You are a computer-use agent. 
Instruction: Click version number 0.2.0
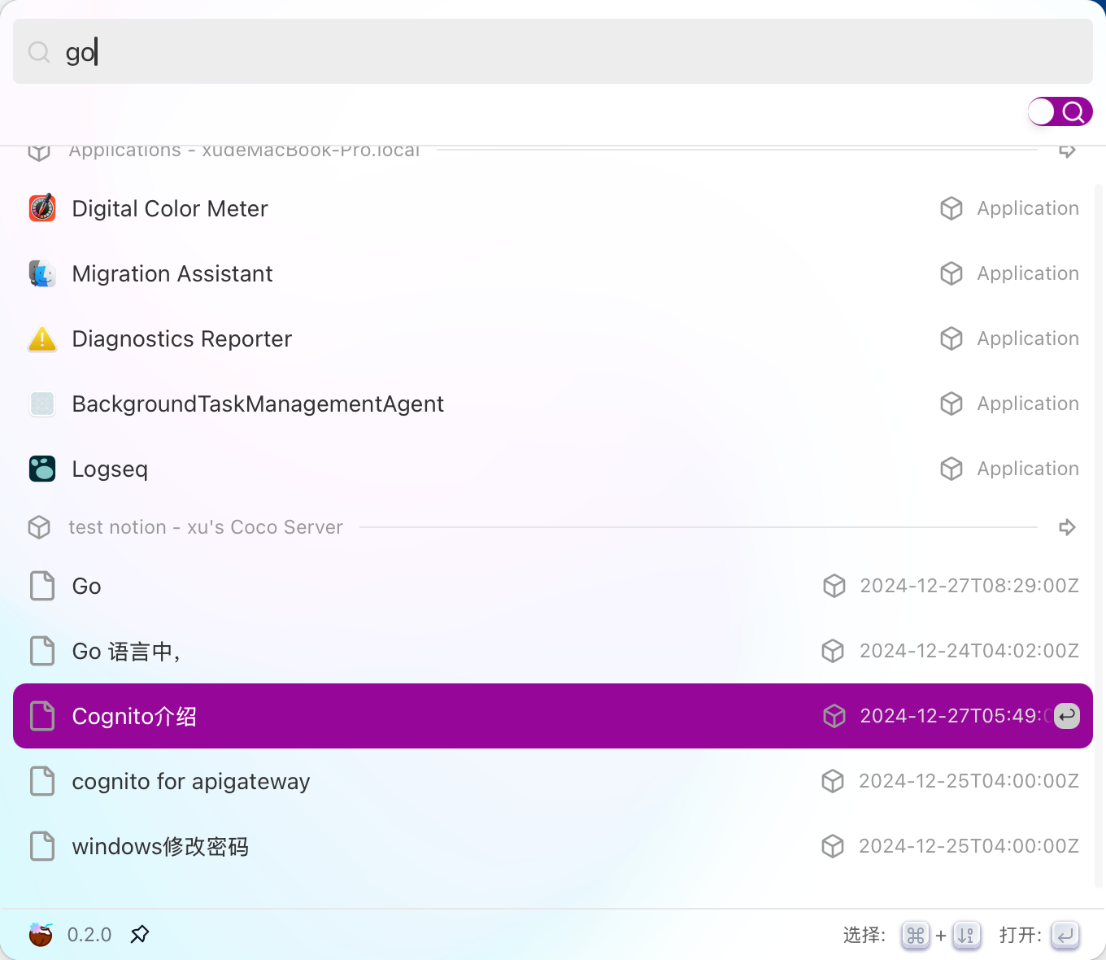[x=89, y=935]
